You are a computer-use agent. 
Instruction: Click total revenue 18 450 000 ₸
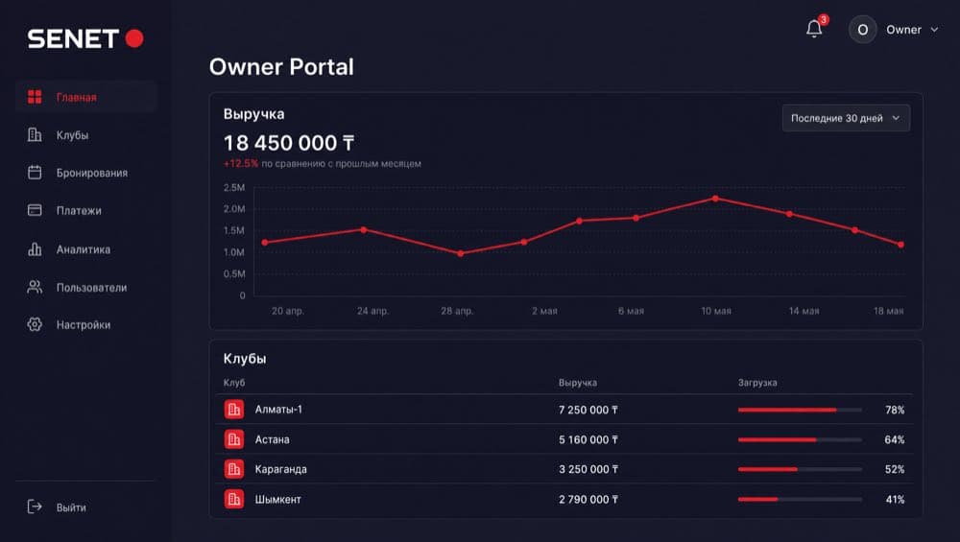point(288,143)
